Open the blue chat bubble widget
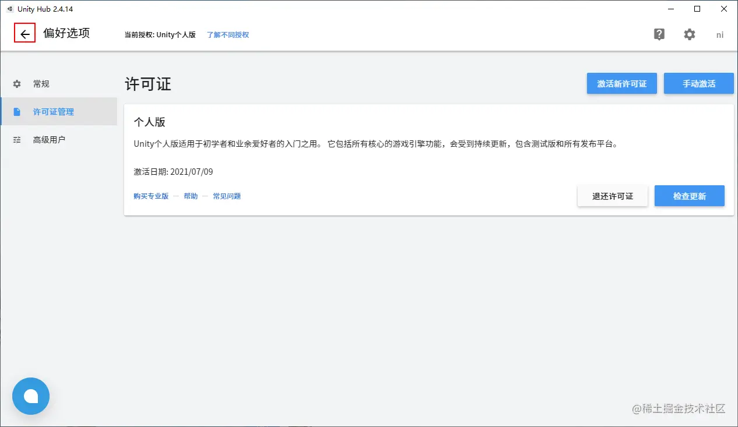Screen dimensions: 738x427 coord(31,396)
